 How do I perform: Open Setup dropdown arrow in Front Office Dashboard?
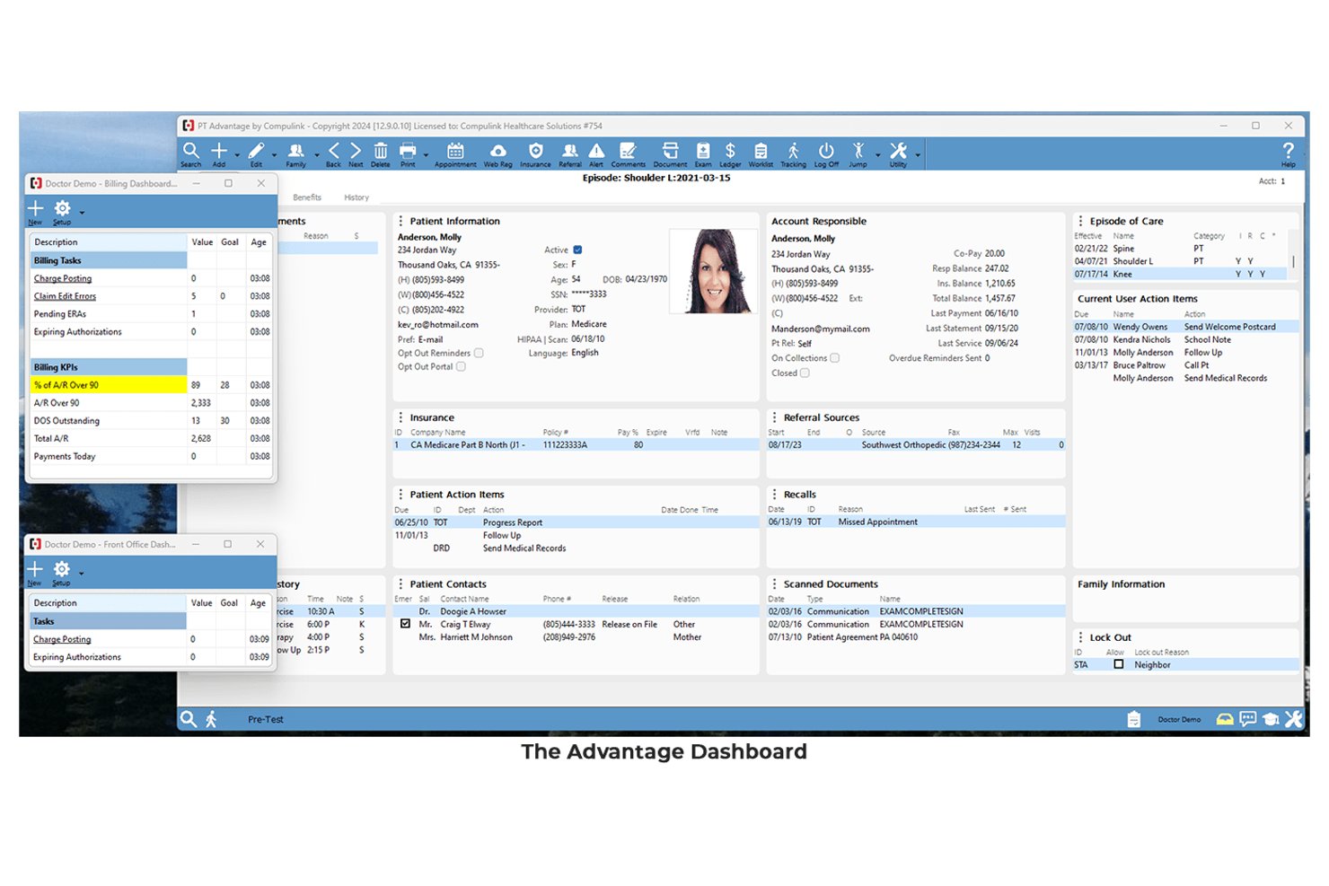[x=81, y=573]
